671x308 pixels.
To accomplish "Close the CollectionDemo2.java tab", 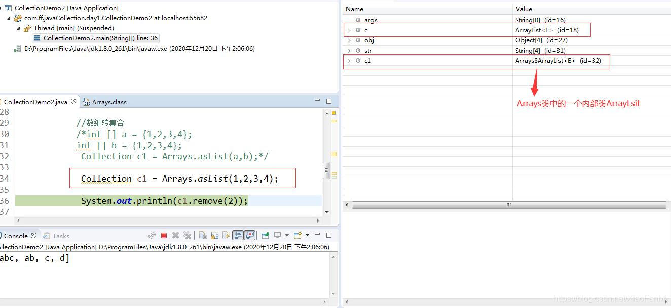I will [x=73, y=102].
